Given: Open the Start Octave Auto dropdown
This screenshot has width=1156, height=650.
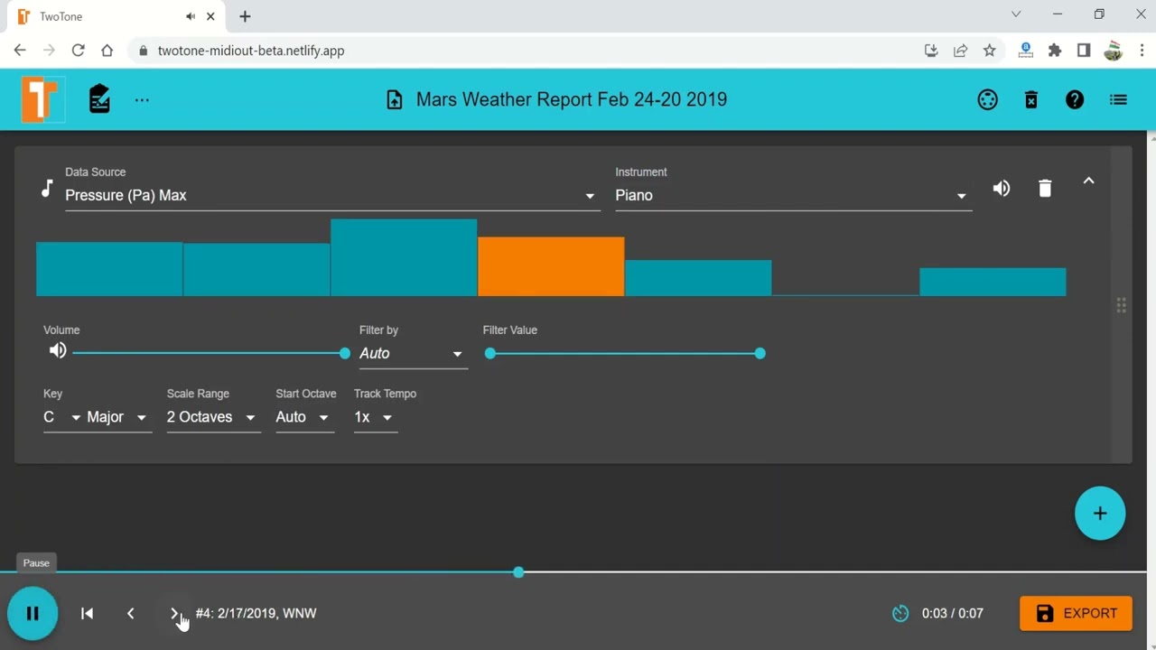Looking at the screenshot, I should tap(304, 417).
